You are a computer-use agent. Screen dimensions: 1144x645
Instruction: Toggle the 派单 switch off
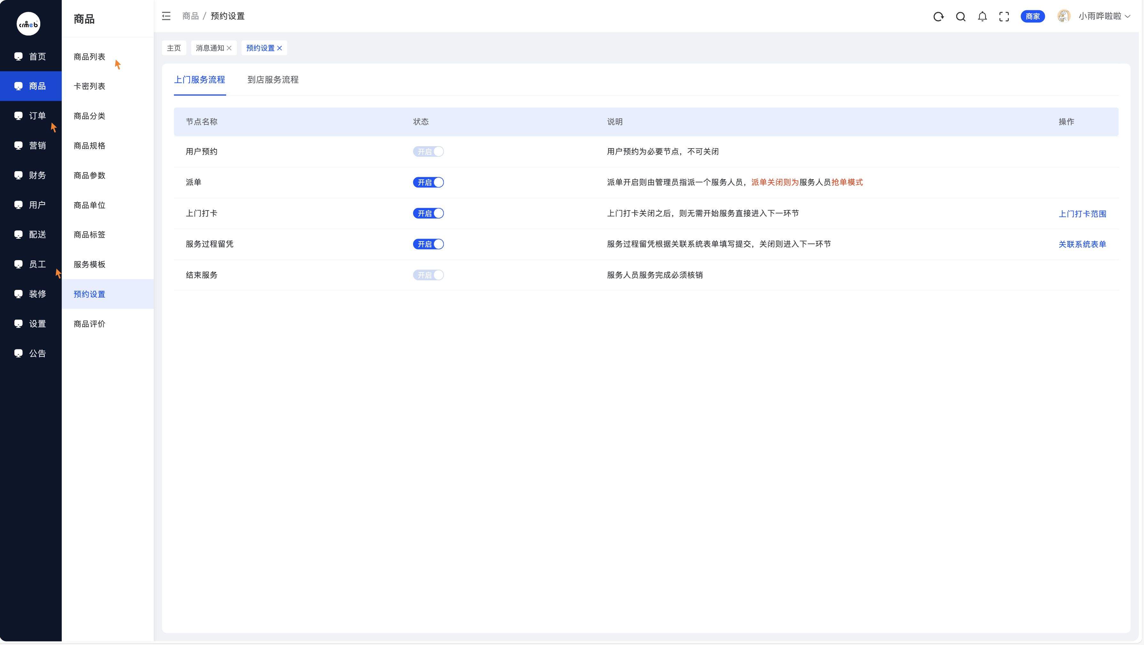[x=428, y=182]
